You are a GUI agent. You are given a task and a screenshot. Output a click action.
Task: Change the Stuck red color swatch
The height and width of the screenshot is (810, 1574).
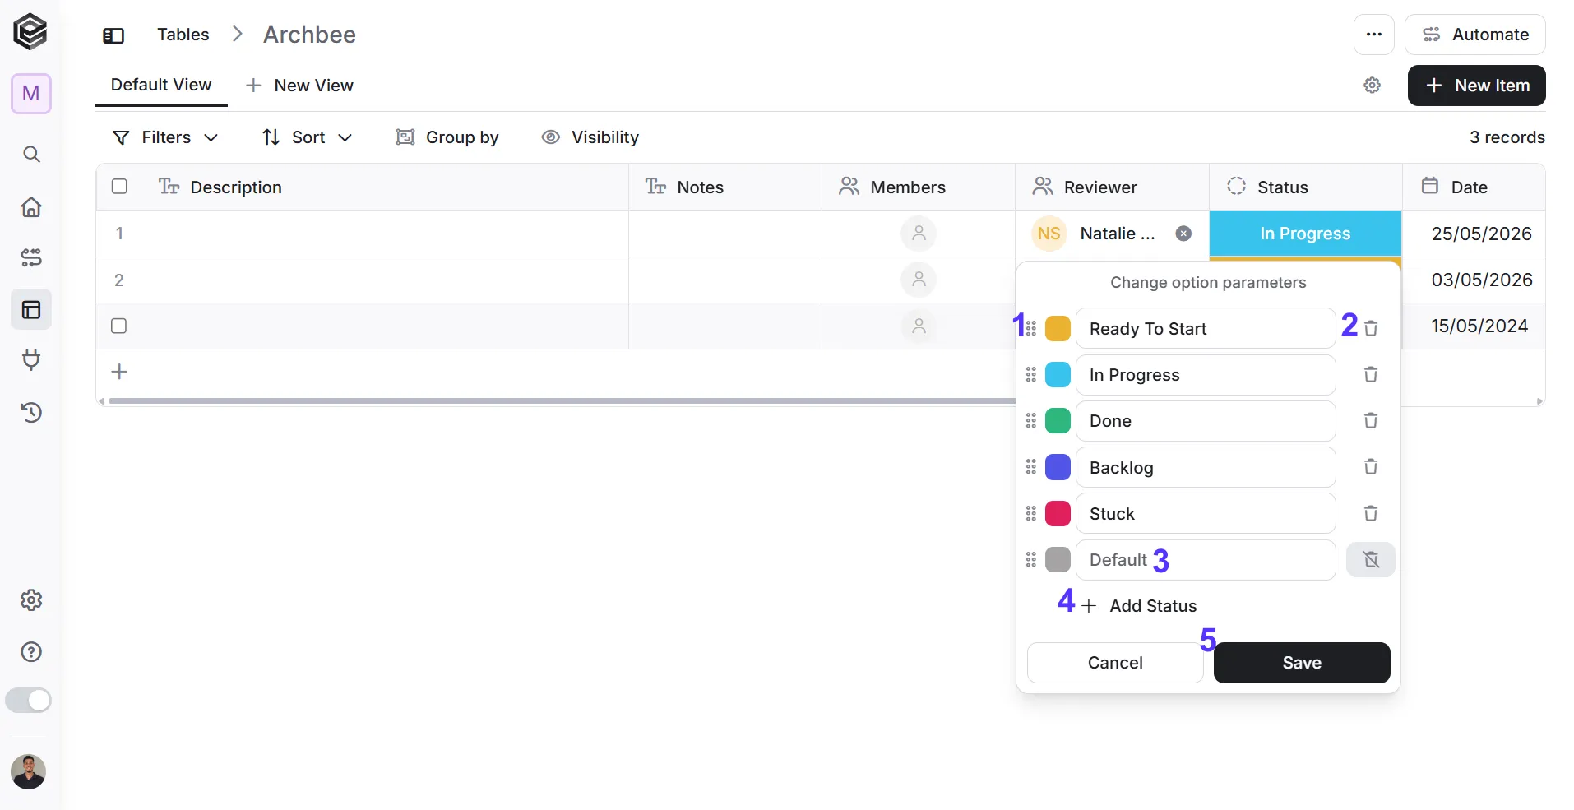tap(1058, 513)
